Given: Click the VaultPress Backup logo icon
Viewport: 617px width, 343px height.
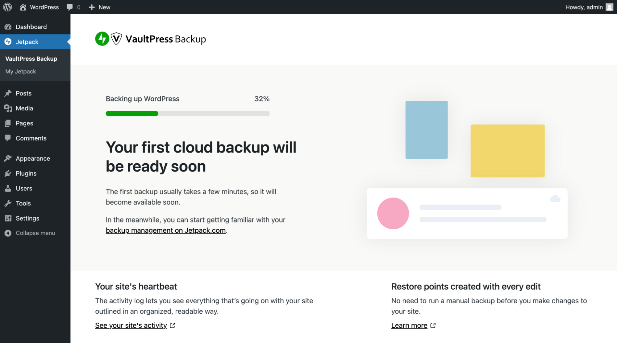Looking at the screenshot, I should point(117,39).
